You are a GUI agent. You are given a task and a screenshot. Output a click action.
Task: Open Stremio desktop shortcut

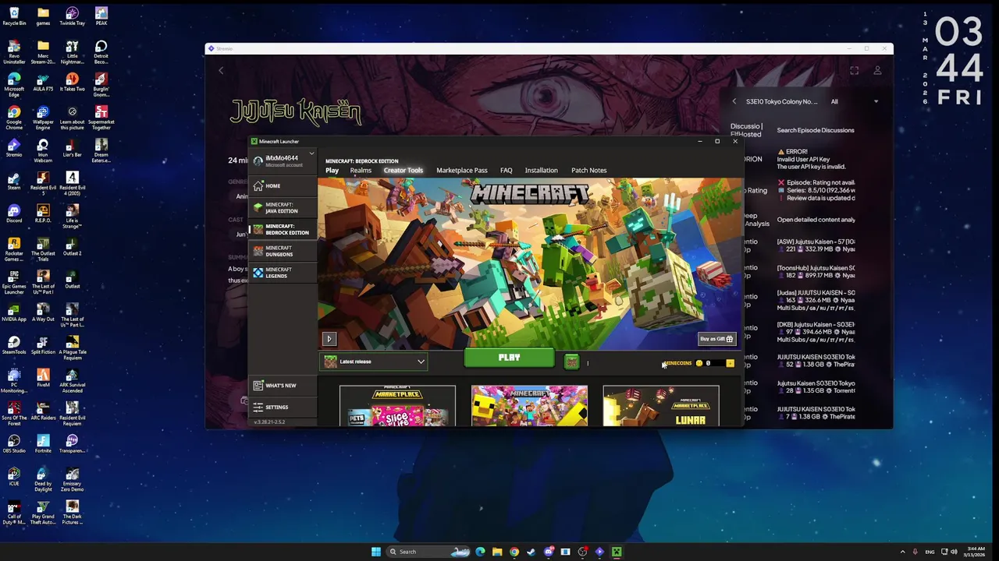pyautogui.click(x=14, y=148)
